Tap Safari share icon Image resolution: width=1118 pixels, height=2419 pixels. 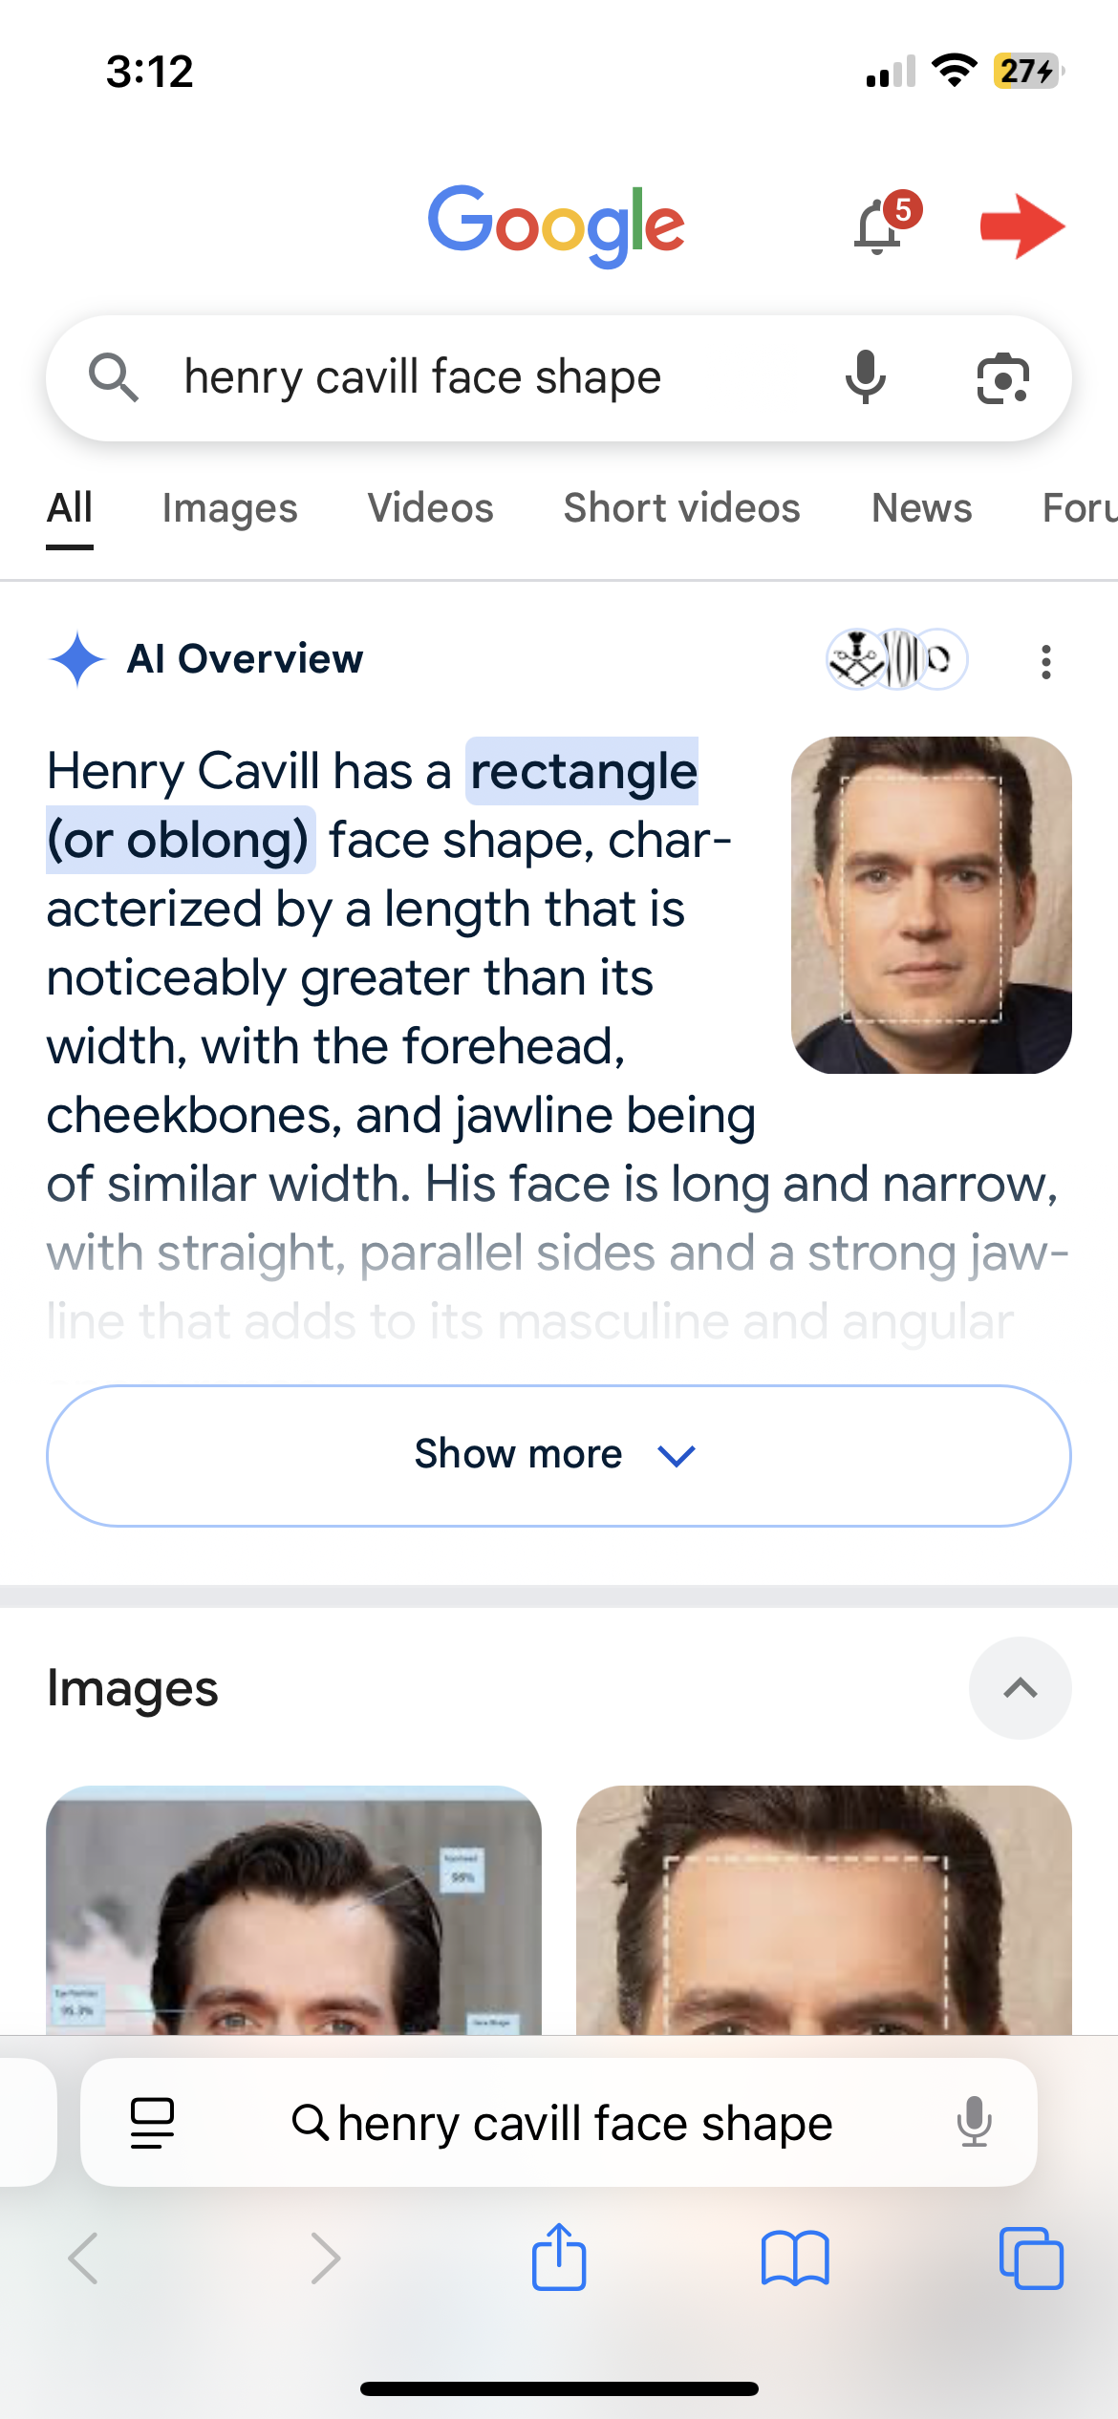(x=559, y=2258)
